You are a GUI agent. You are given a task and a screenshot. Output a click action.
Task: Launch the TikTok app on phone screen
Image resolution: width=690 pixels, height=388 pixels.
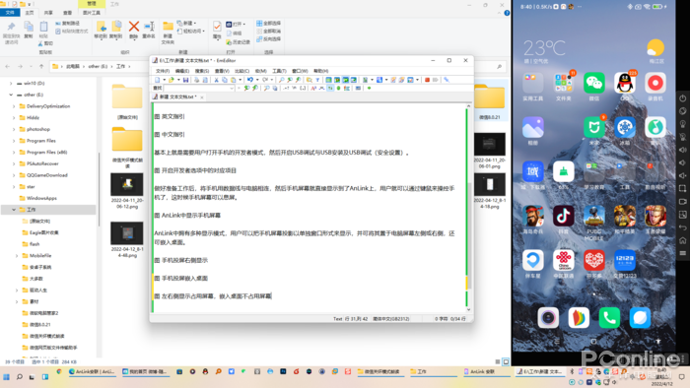[x=563, y=216]
